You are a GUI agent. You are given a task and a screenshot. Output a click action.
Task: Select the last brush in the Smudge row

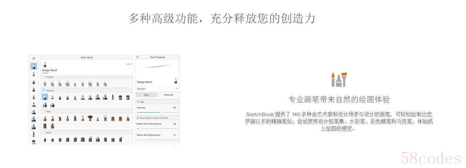click(105, 84)
